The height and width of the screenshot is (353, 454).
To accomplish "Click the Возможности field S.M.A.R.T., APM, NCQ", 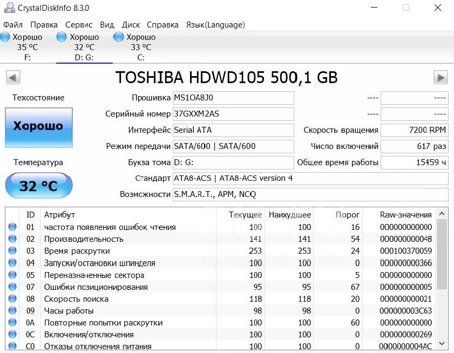I will point(310,195).
